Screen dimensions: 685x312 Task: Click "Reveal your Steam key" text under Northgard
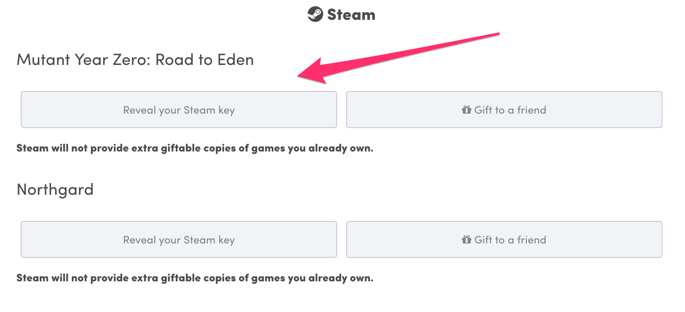(x=179, y=240)
